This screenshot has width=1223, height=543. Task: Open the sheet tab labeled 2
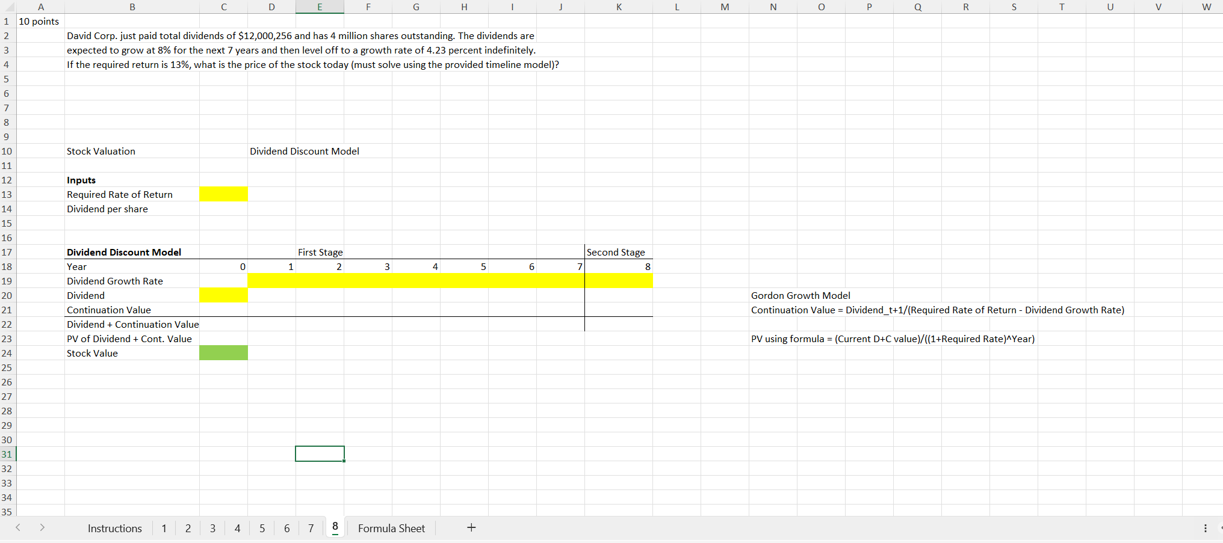pyautogui.click(x=188, y=528)
